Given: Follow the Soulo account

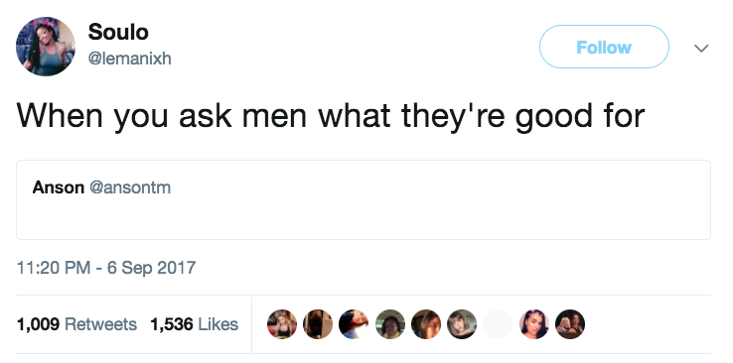Looking at the screenshot, I should (604, 47).
